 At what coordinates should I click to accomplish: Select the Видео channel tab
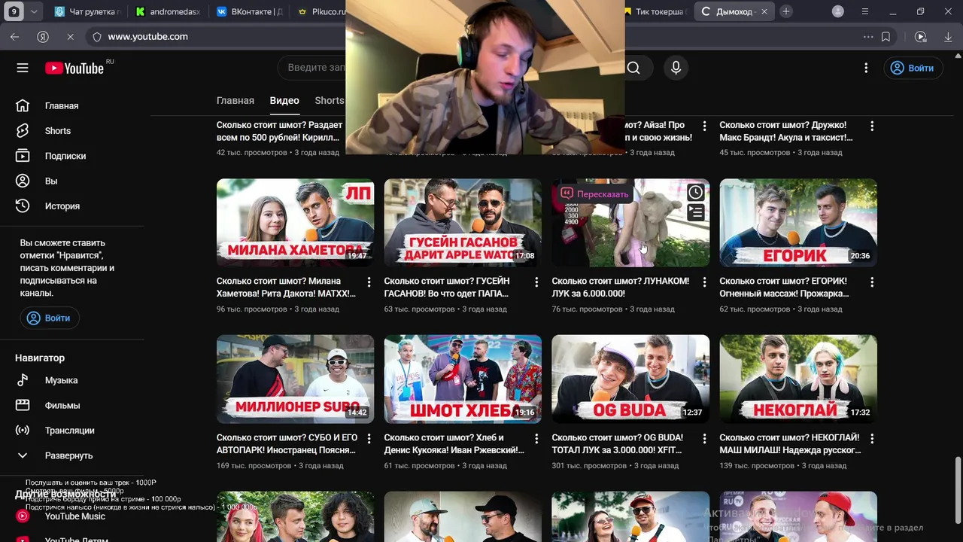point(284,100)
